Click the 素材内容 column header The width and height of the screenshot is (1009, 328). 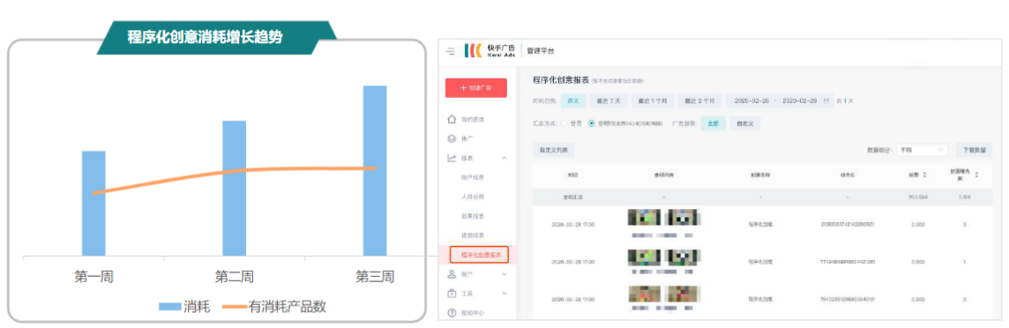click(x=664, y=175)
